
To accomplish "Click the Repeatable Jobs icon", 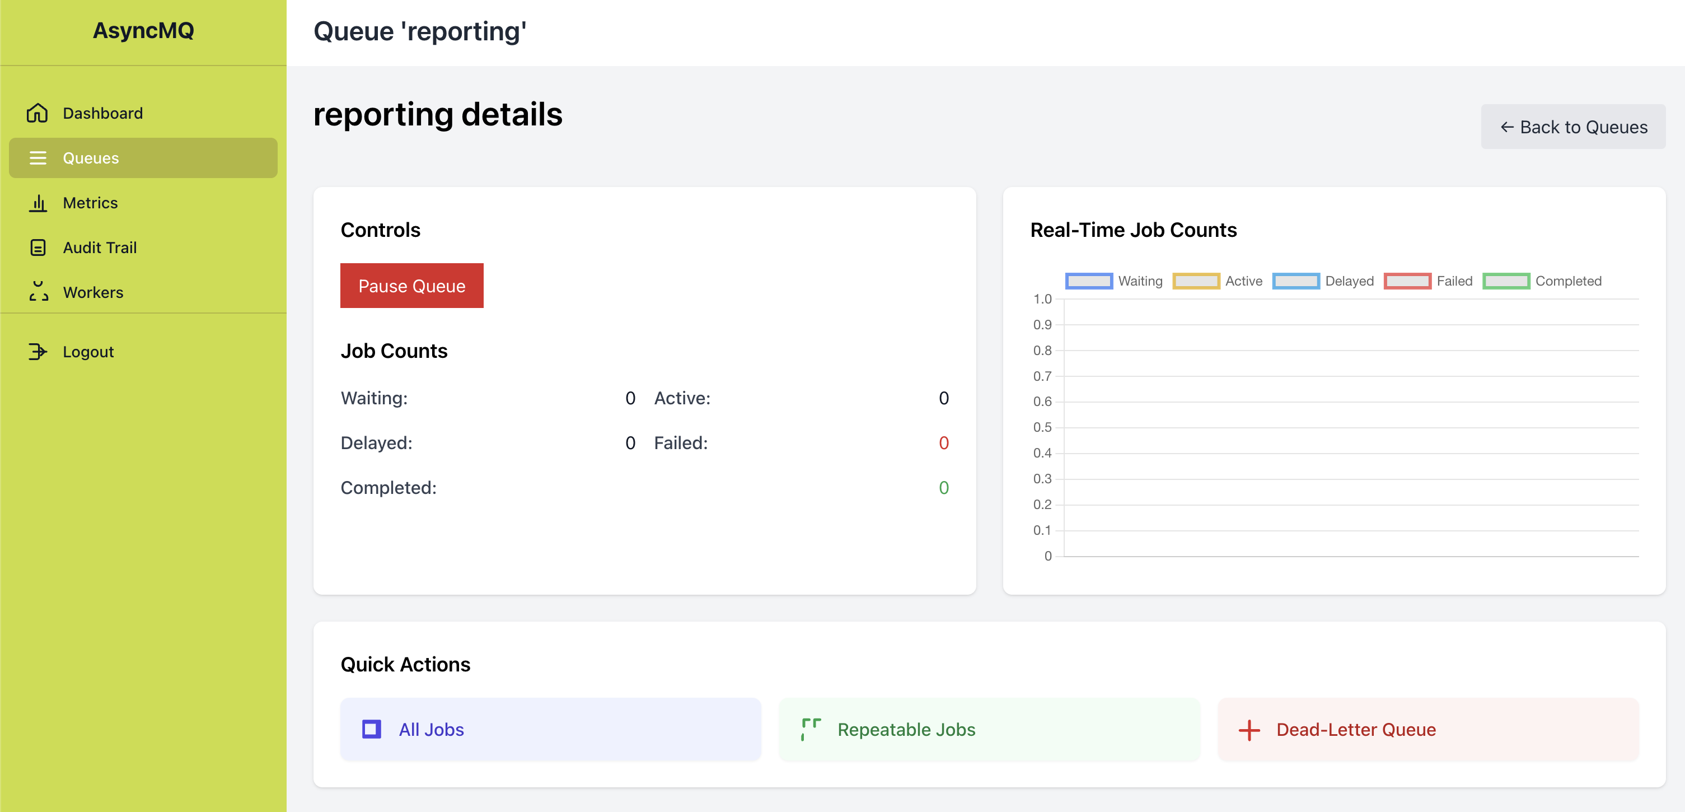I will point(811,729).
